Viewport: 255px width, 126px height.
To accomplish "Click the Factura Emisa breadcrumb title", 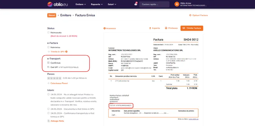I will tap(85, 15).
